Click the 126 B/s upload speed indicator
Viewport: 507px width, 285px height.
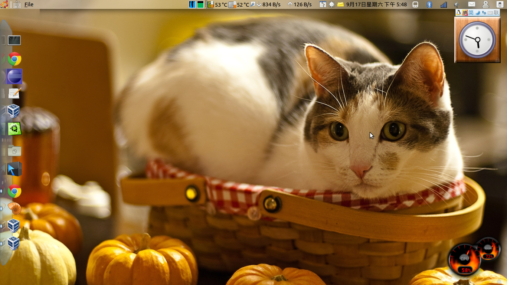300,4
